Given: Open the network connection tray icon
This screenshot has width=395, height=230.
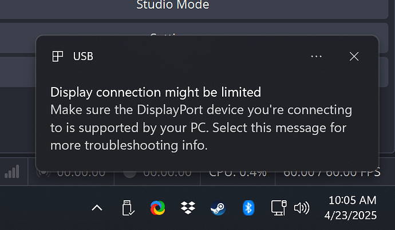Looking at the screenshot, I should point(278,208).
